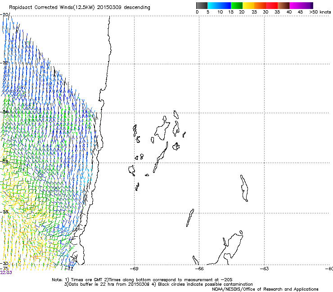Click the note line about Times are GMT
The width and height of the screenshot is (333, 292).
click(x=142, y=280)
